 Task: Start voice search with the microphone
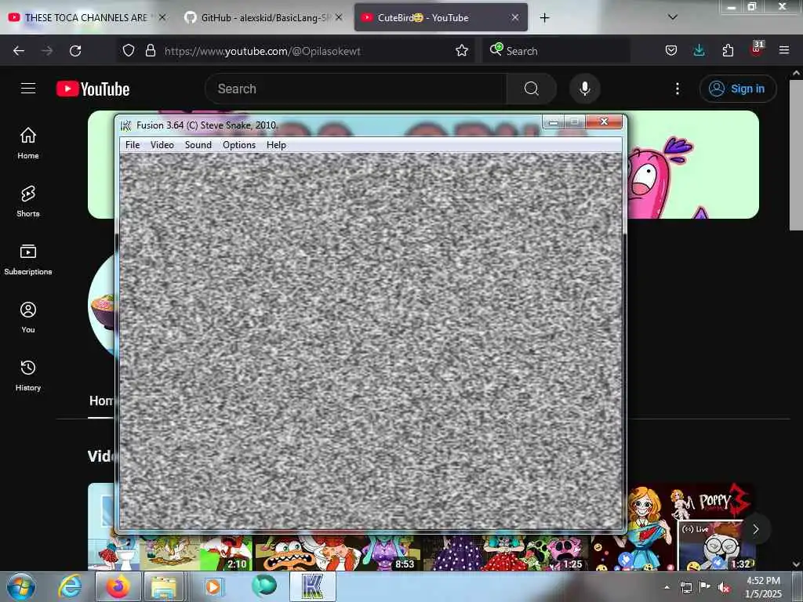585,89
